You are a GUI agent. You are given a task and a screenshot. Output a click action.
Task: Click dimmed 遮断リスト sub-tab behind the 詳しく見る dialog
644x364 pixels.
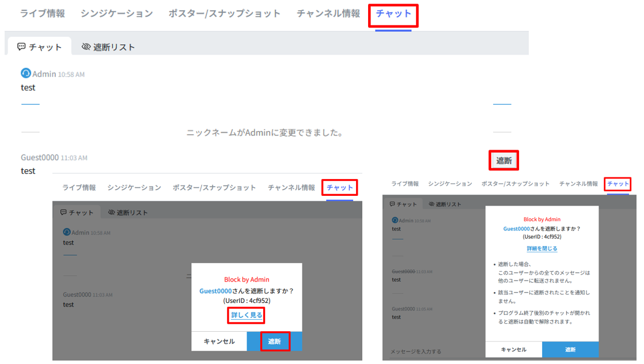128,213
